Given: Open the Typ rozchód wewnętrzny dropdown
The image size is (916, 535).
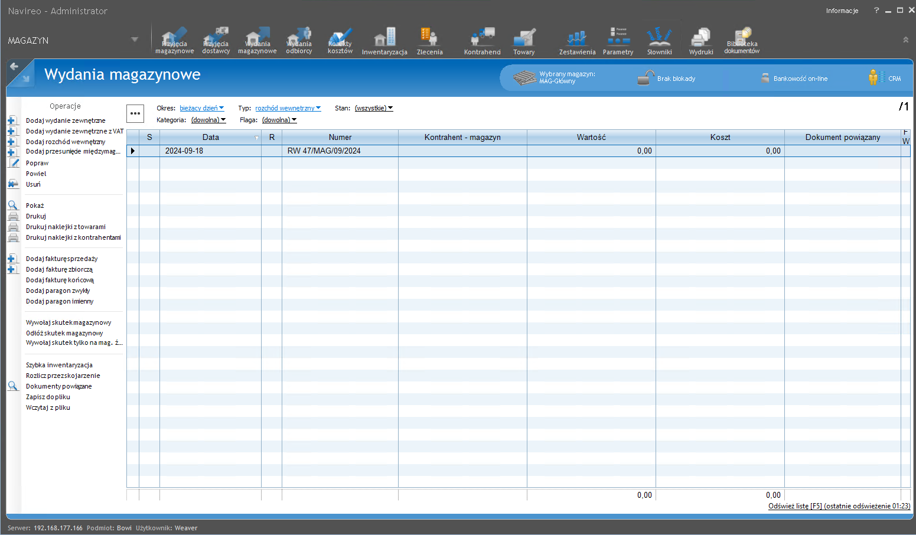Looking at the screenshot, I should [x=288, y=108].
